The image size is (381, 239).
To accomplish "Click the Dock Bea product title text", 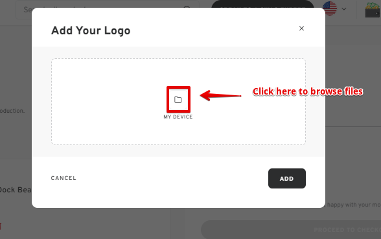I will (x=16, y=190).
